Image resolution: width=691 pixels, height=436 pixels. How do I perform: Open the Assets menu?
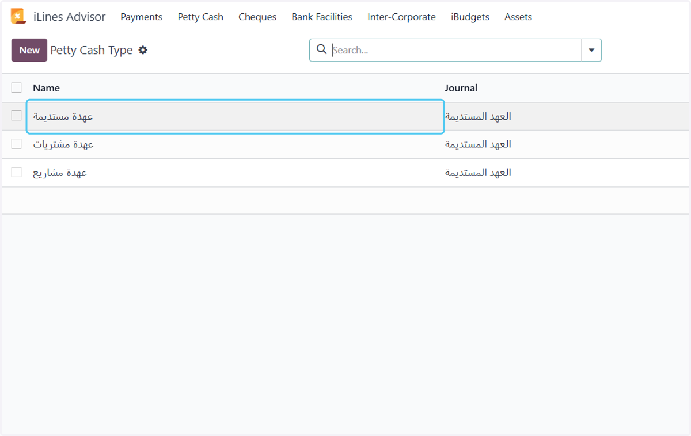click(518, 17)
